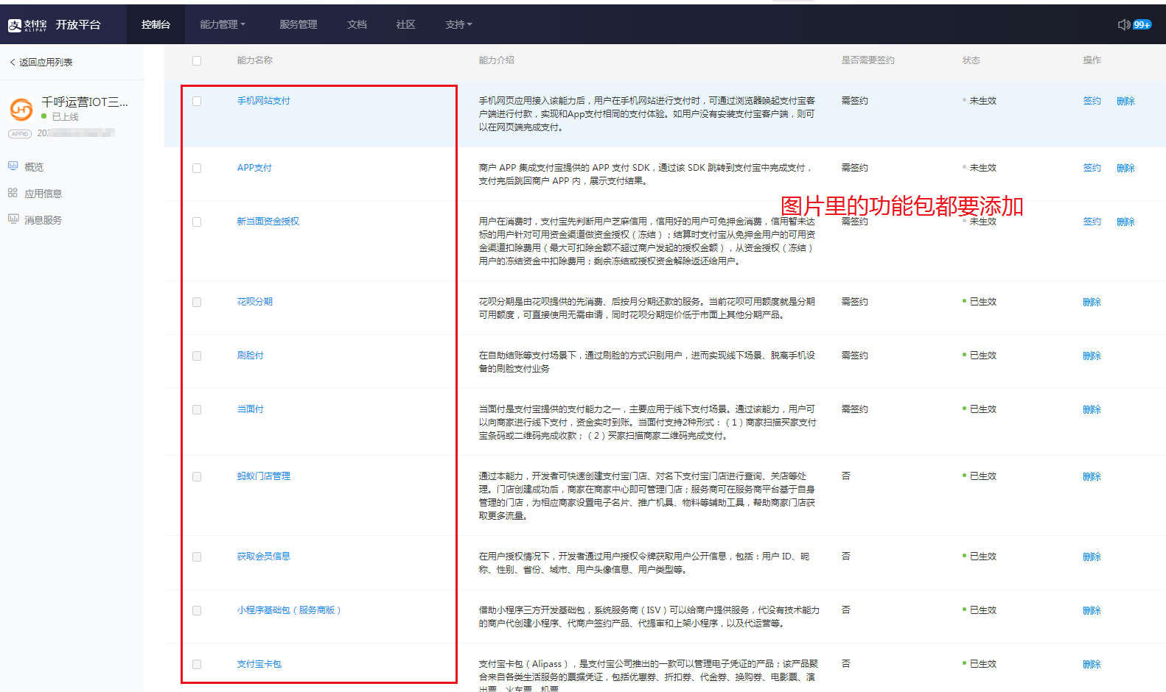1166x692 pixels.
Task: Open the 社区 menu item
Action: point(405,24)
